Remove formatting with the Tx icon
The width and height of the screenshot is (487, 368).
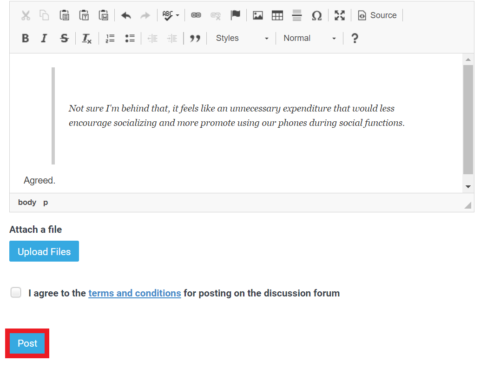tap(86, 38)
